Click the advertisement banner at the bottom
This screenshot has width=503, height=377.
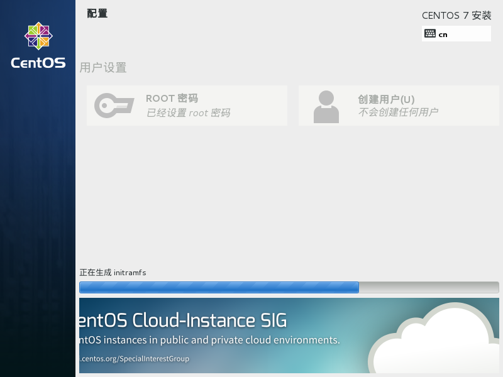click(x=289, y=336)
